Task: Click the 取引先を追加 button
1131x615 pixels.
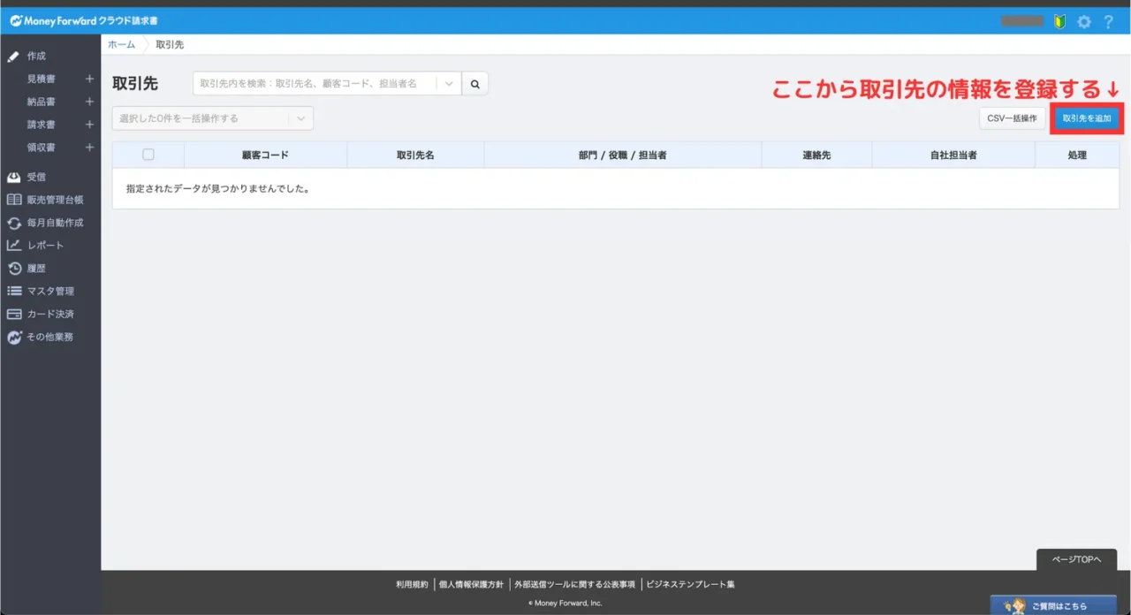Action: click(x=1087, y=118)
